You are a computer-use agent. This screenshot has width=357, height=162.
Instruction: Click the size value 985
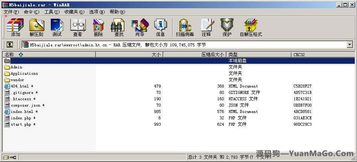[157, 111]
